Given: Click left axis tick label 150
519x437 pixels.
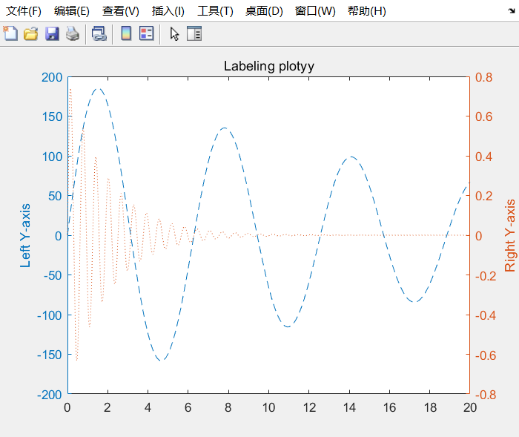Looking at the screenshot, I should pyautogui.click(x=52, y=116).
